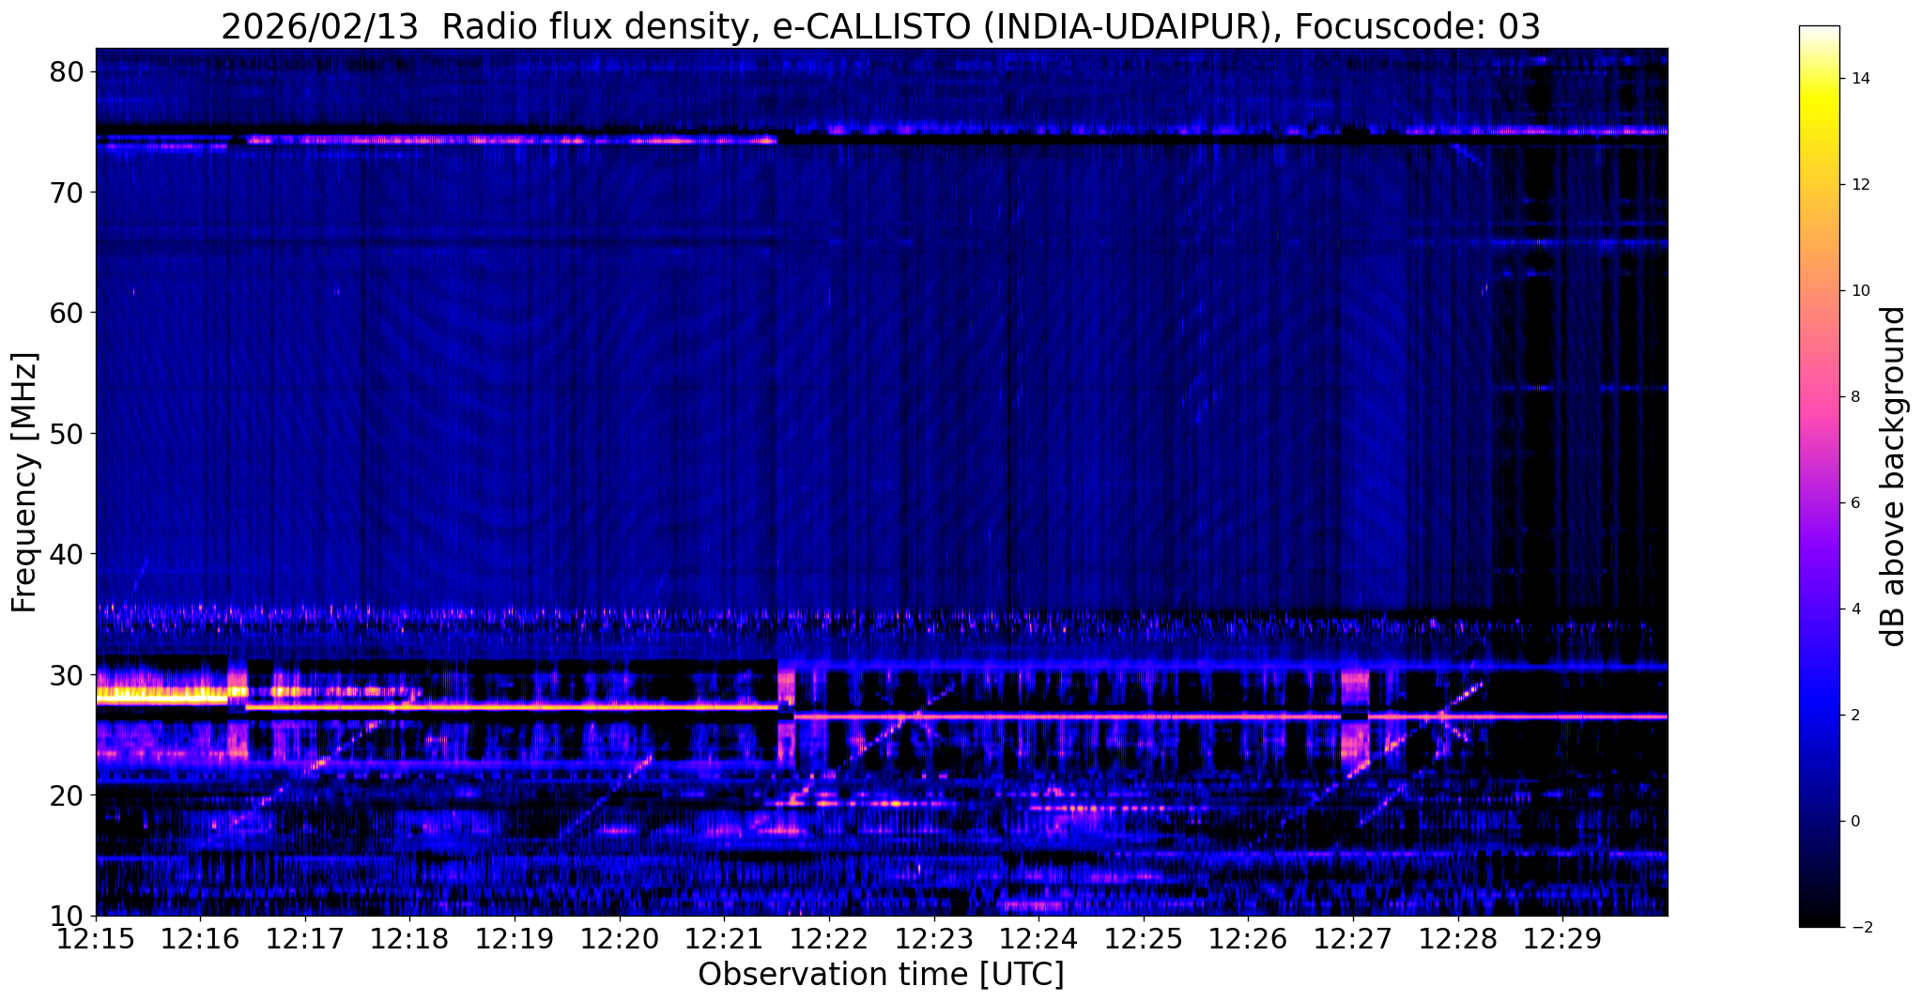This screenshot has width=1922, height=1002.
Task: Click the colorbar tick value 8
Action: tap(1855, 397)
